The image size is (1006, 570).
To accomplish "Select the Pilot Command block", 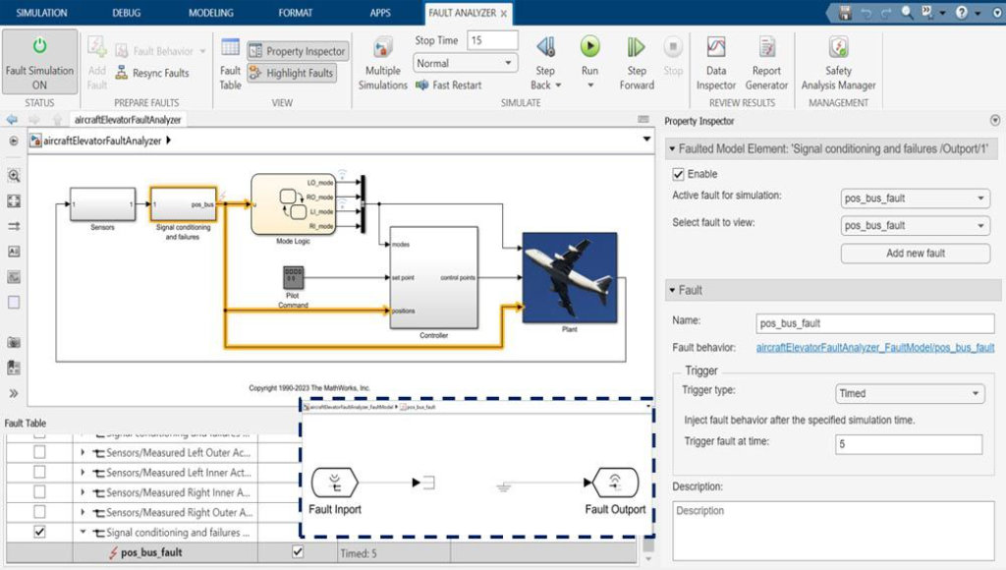I will tap(293, 278).
